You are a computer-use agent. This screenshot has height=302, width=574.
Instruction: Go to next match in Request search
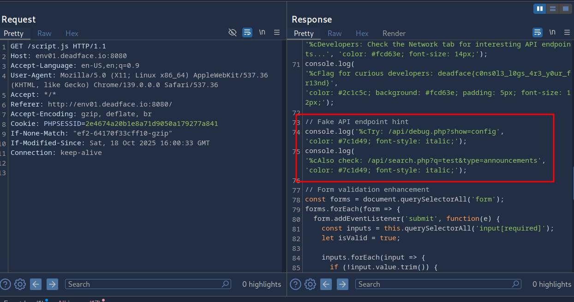52,284
